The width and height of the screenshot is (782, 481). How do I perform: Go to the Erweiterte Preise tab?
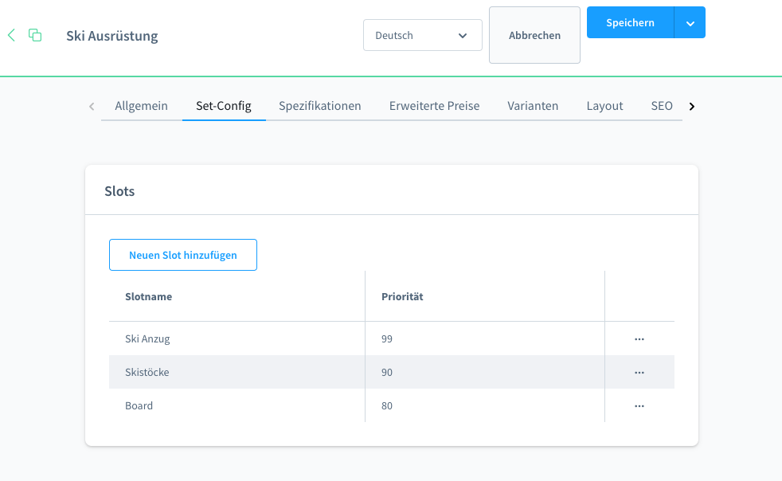[434, 106]
